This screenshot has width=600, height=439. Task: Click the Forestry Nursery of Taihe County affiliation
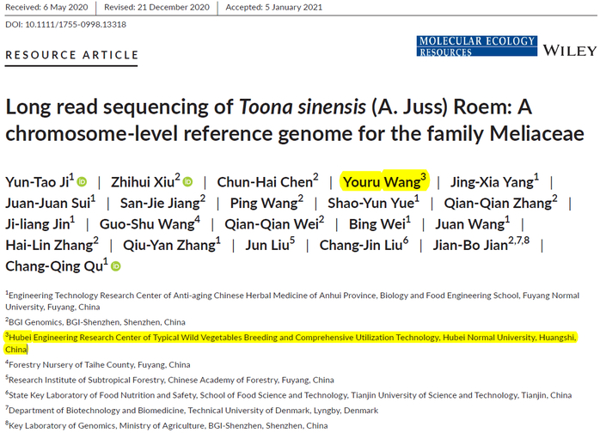100,364
